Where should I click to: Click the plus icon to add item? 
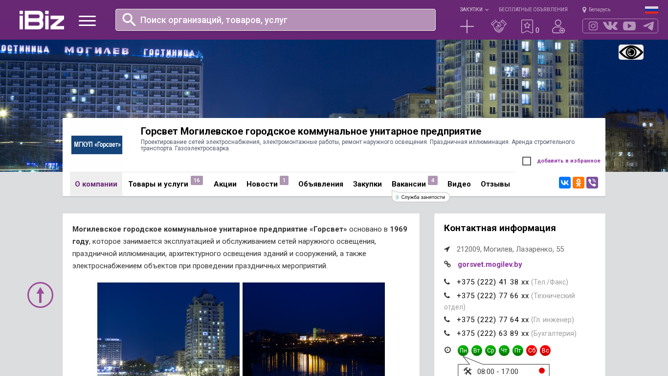coord(467,26)
